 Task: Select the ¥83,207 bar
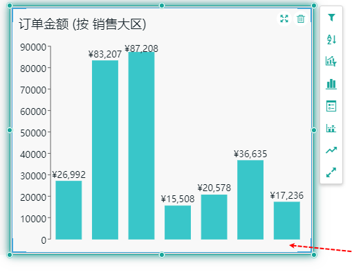point(105,150)
